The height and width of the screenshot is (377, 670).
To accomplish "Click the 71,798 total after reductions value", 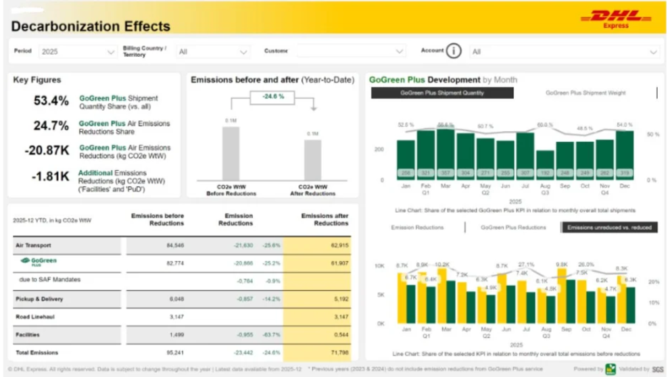I will pos(339,353).
